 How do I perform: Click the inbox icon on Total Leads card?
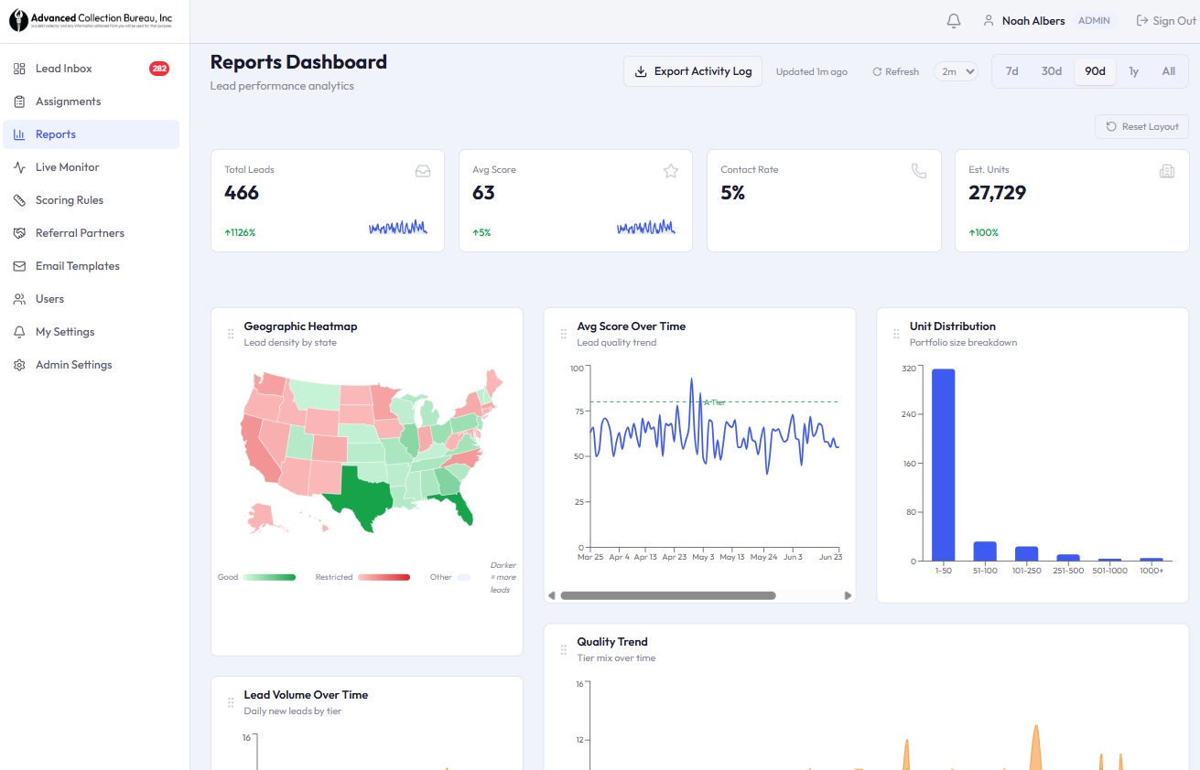pos(423,170)
